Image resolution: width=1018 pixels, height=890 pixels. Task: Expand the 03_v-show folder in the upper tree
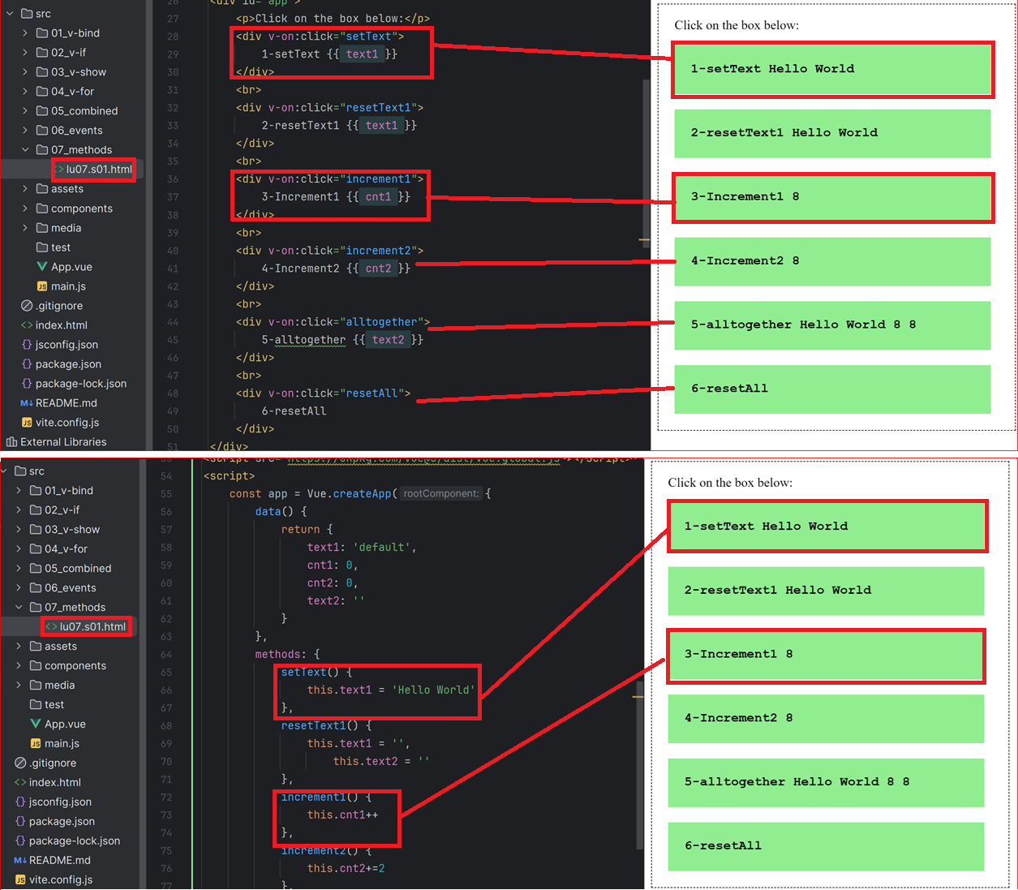[x=25, y=72]
